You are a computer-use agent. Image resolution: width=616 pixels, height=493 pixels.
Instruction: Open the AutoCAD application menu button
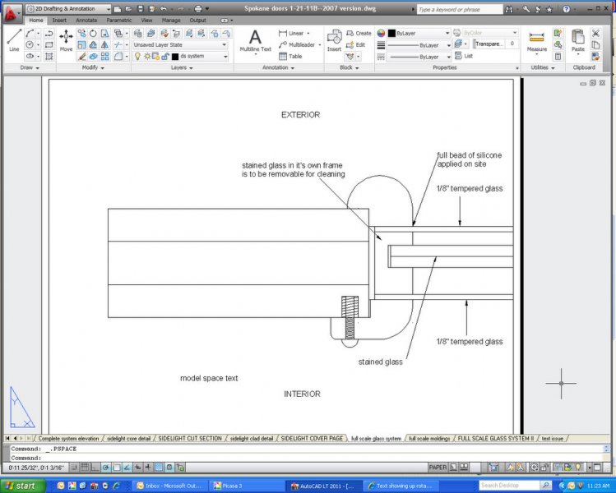coord(12,13)
